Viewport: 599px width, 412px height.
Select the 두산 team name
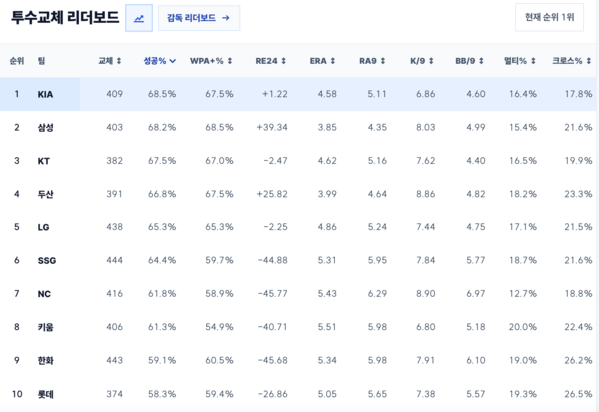46,194
